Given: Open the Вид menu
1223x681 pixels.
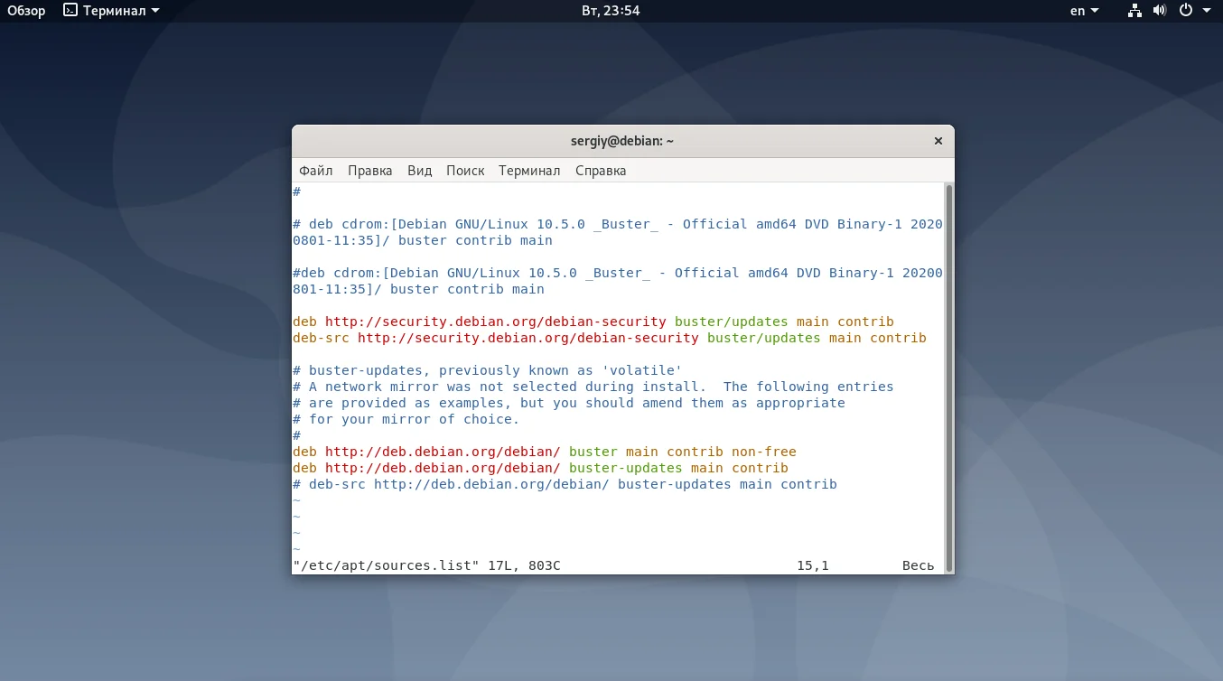Looking at the screenshot, I should (x=419, y=170).
